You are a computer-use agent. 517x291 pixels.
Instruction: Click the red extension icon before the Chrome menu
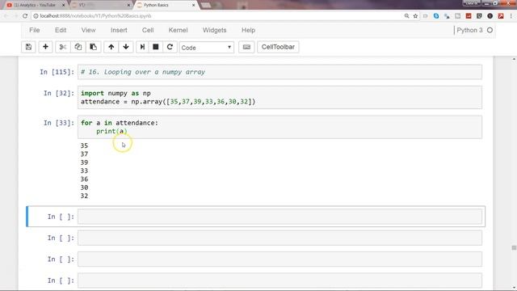point(501,16)
